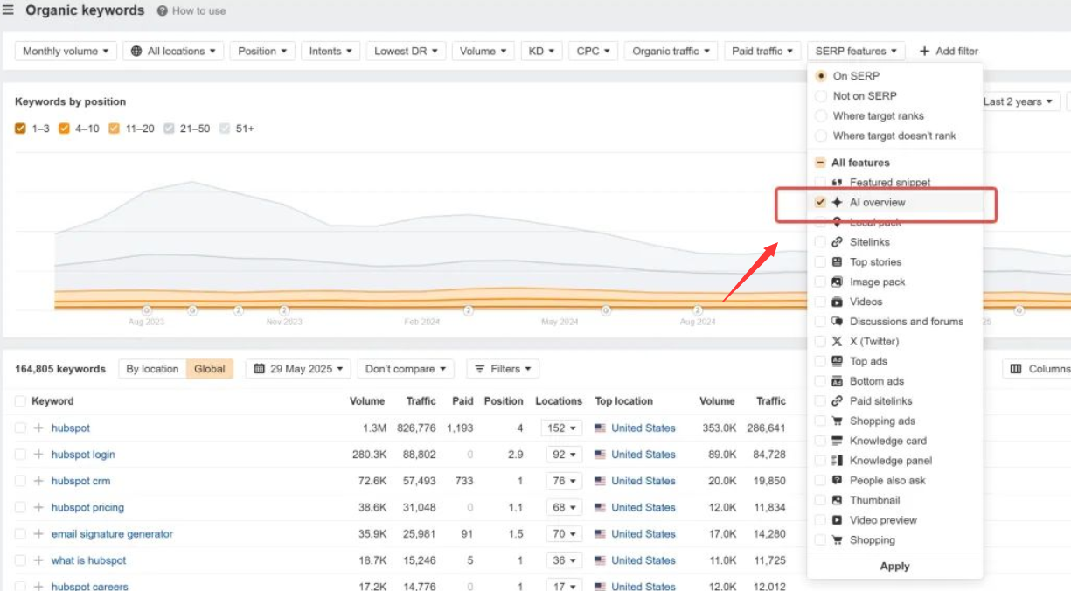Click the Thumbnail icon
Image resolution: width=1071 pixels, height=591 pixels.
[837, 500]
